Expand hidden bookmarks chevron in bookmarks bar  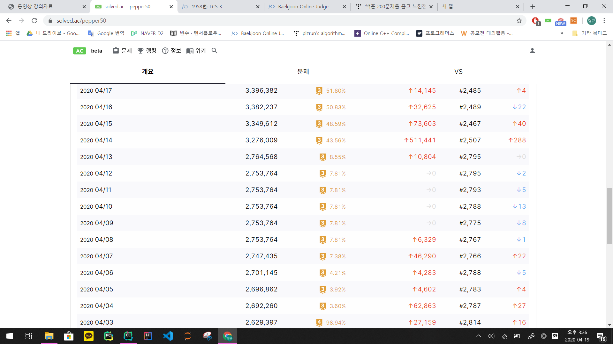point(562,33)
